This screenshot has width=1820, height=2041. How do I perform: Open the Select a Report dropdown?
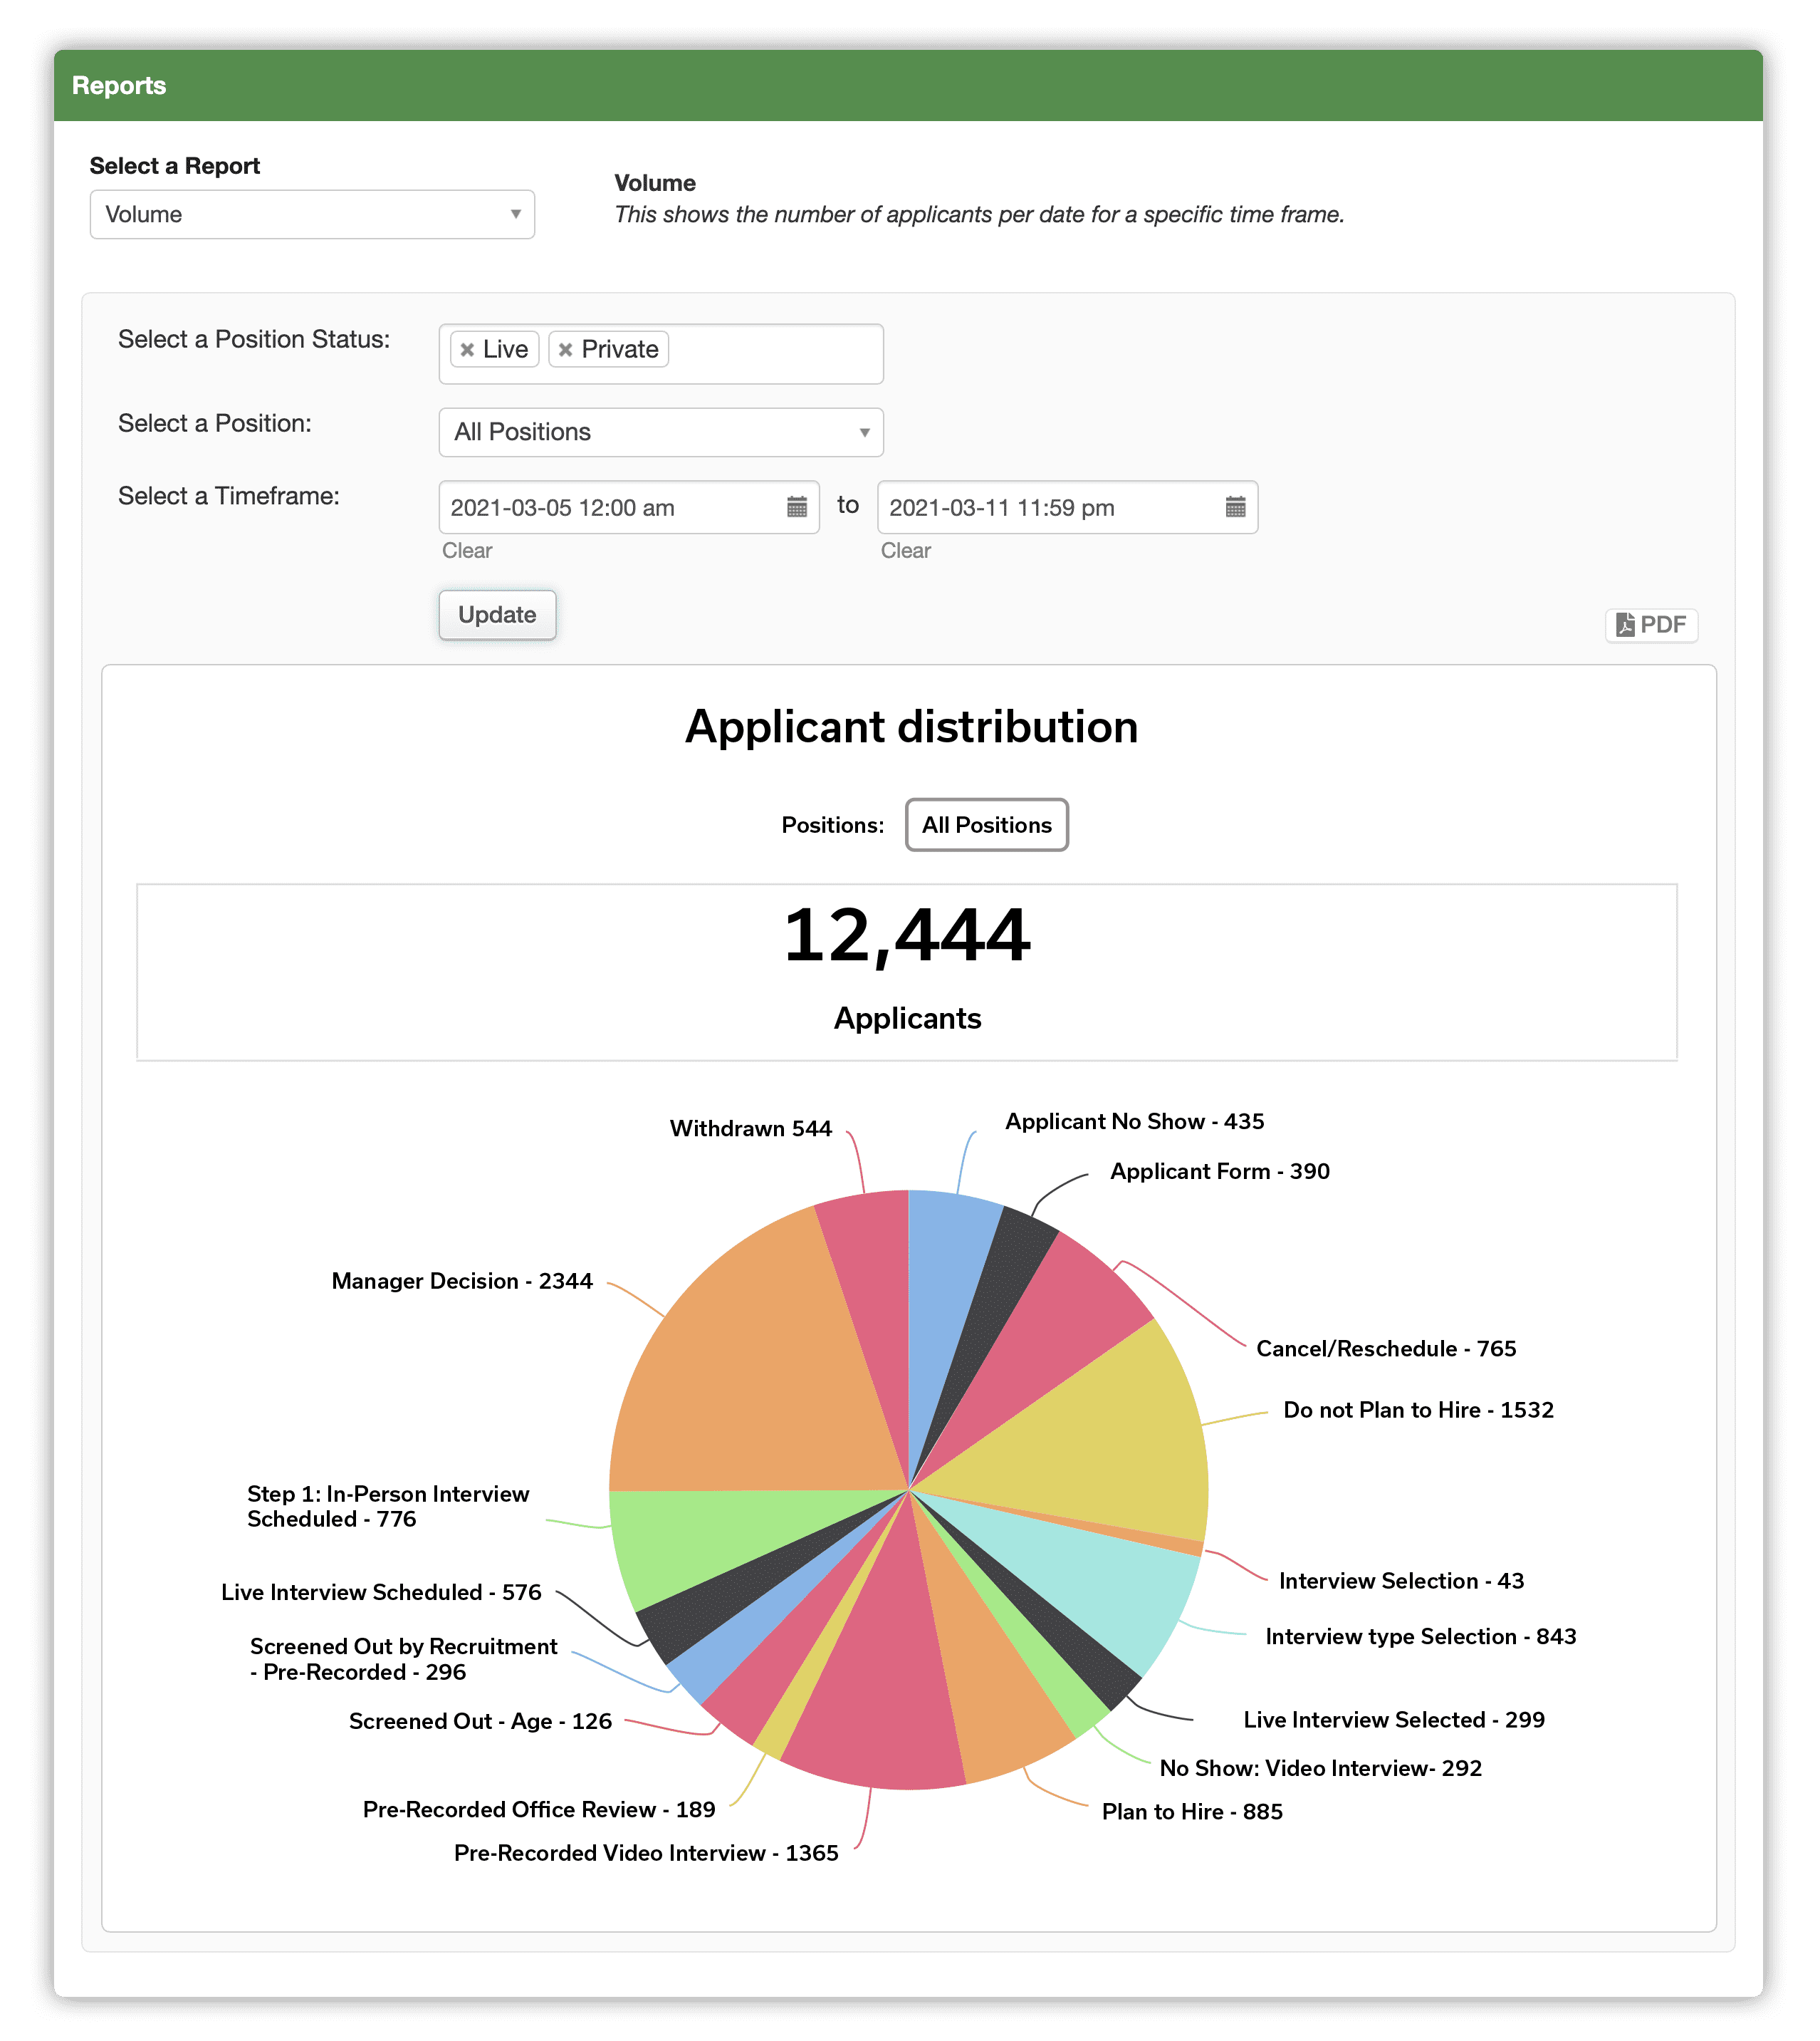[x=312, y=214]
